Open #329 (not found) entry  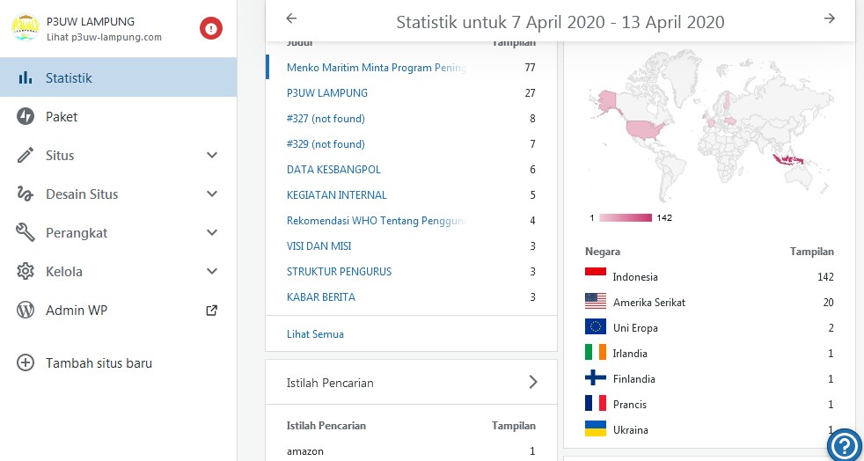click(x=326, y=143)
